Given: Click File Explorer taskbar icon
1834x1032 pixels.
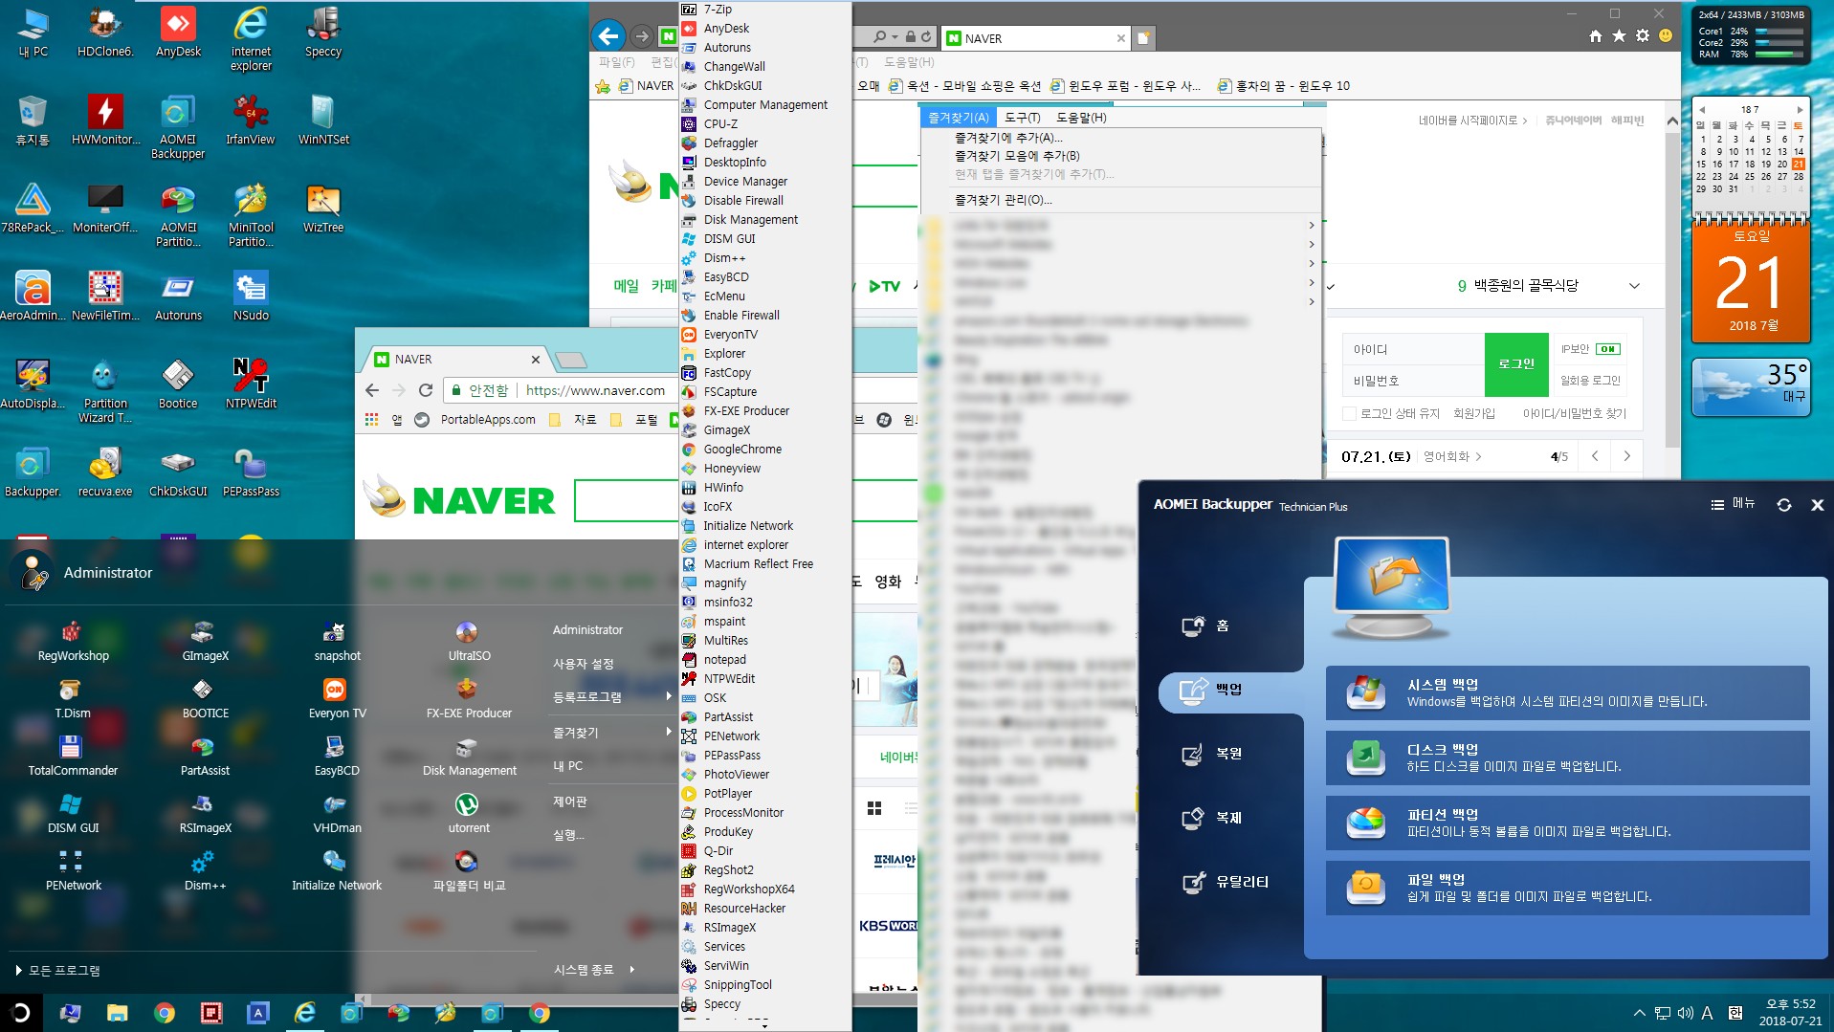Looking at the screenshot, I should click(x=117, y=1013).
